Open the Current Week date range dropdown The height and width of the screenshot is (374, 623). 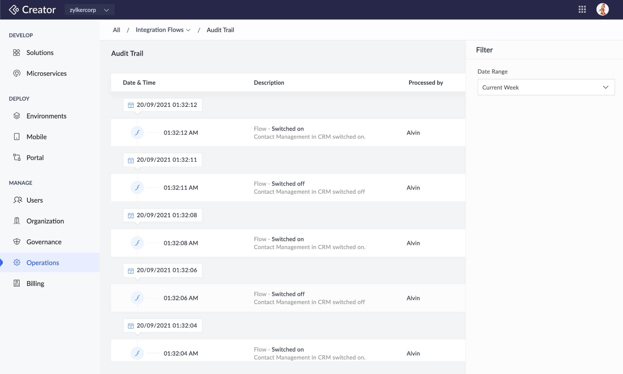(546, 87)
